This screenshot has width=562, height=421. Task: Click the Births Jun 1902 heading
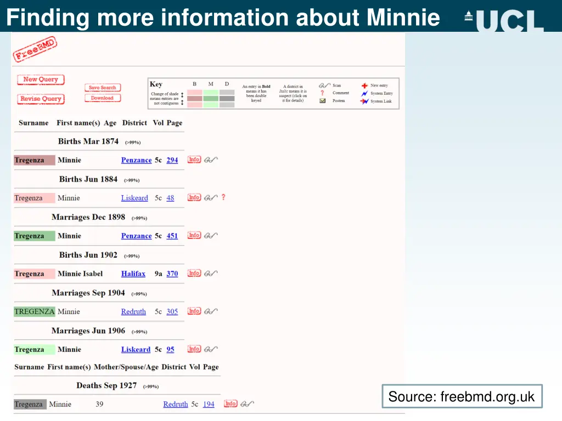(x=88, y=255)
